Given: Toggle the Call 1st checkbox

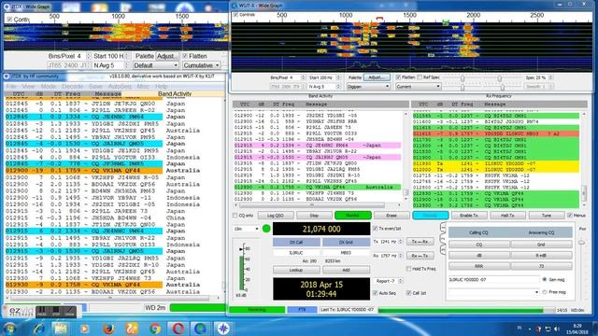Looking at the screenshot, I should tap(408, 292).
